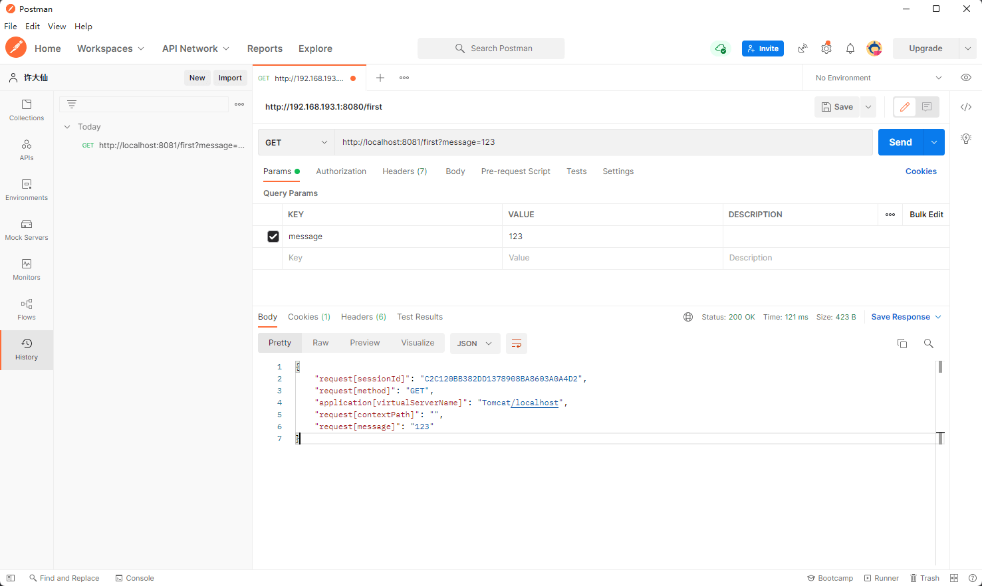Viewport: 982px width, 586px height.
Task: Open the notifications bell icon
Action: pos(850,49)
